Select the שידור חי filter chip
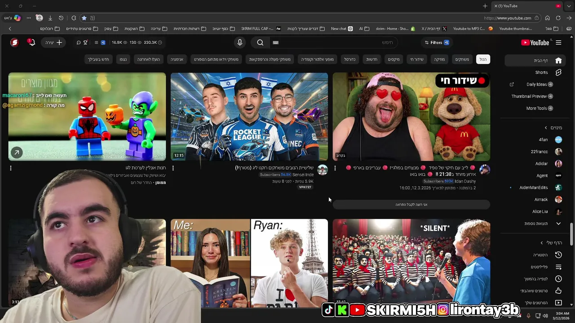Viewport: 575px width, 323px height. point(417,59)
